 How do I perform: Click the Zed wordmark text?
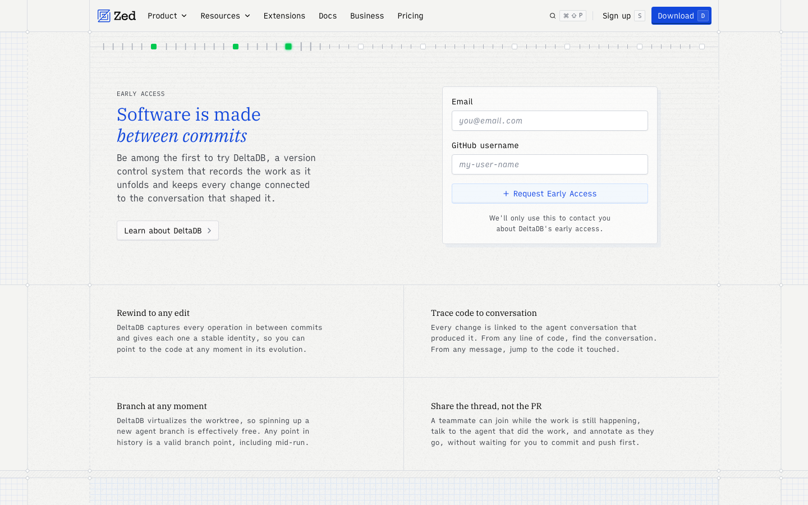(125, 16)
